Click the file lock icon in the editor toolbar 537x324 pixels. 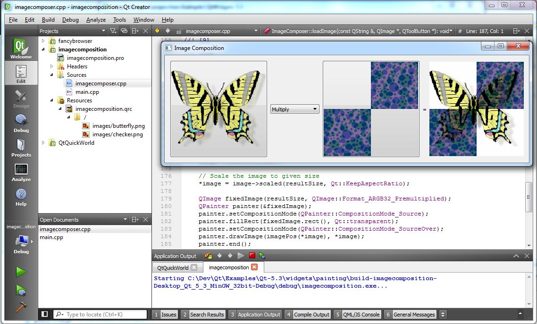click(178, 31)
